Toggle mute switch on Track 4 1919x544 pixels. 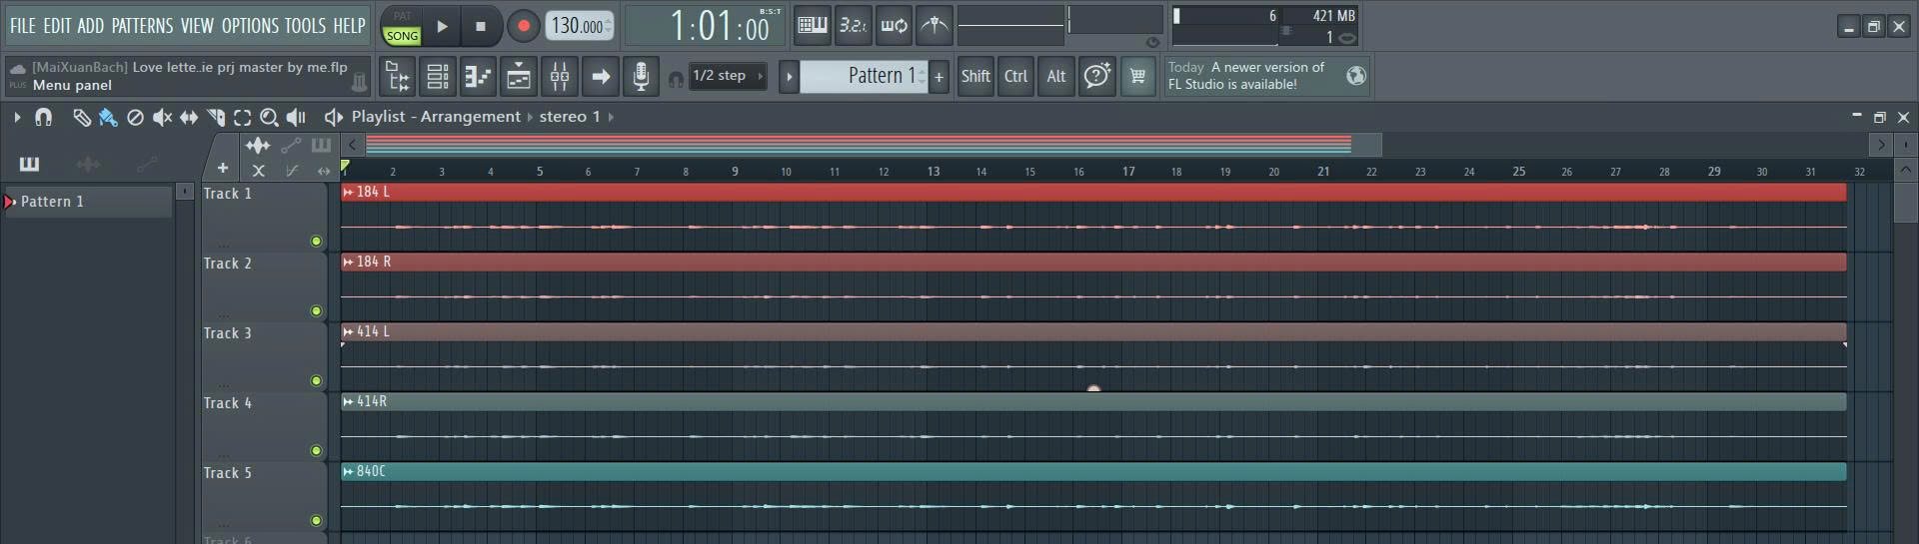316,450
